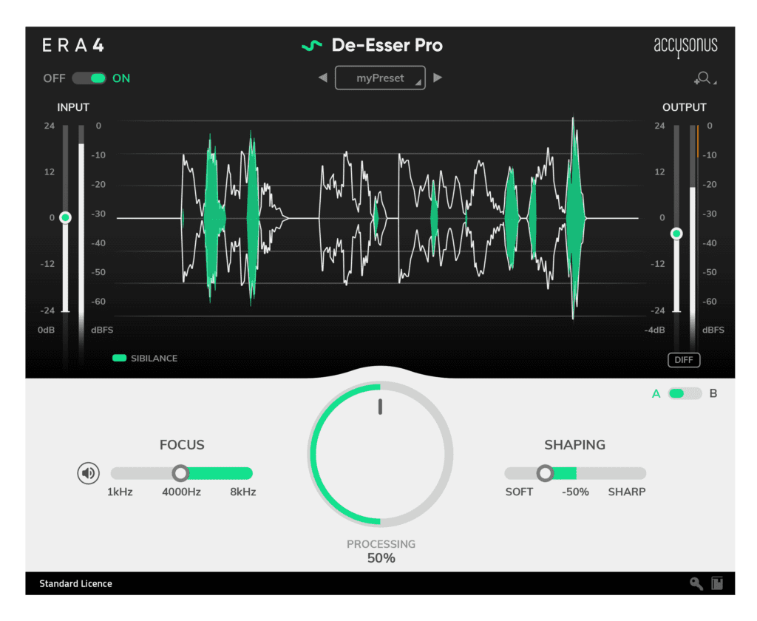Image resolution: width=757 pixels, height=621 pixels.
Task: Click the 8kHz label under Focus slider
Action: pyautogui.click(x=242, y=492)
